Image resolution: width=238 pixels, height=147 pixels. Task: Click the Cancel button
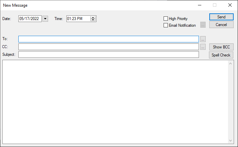point(221,25)
